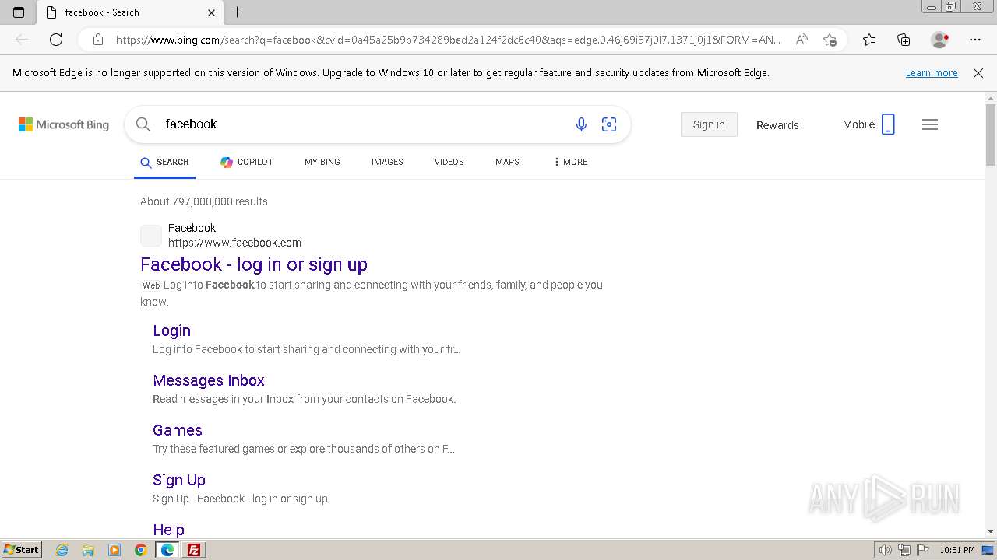This screenshot has width=997, height=560.
Task: Dismiss the Edge unsupported notification bar
Action: pos(978,73)
